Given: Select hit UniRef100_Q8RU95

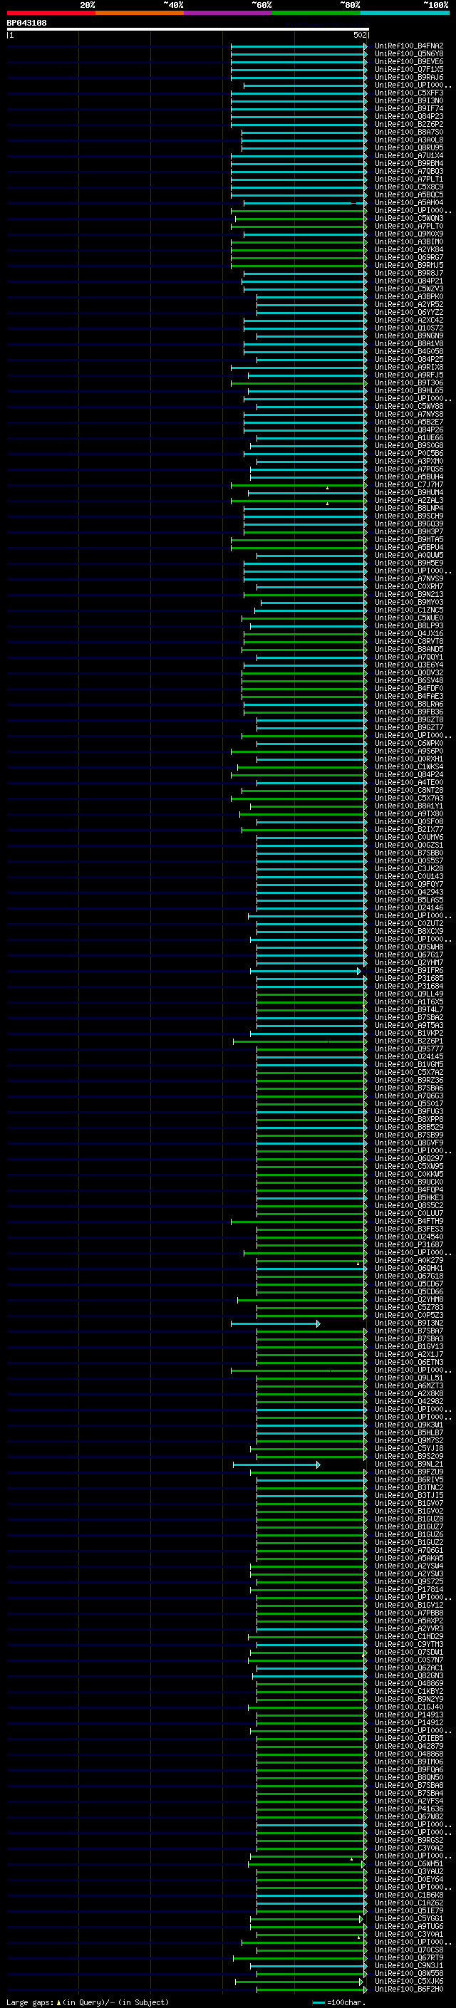Looking at the screenshot, I should click(x=408, y=147).
